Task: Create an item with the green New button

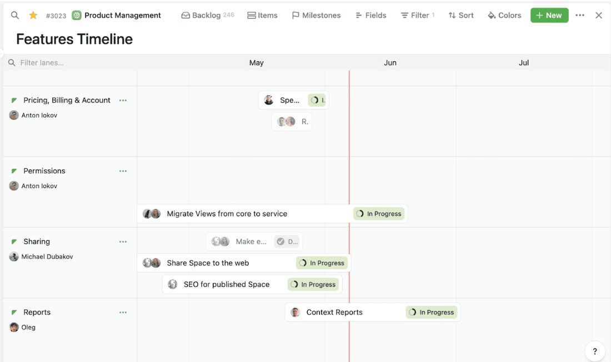Action: pos(549,15)
